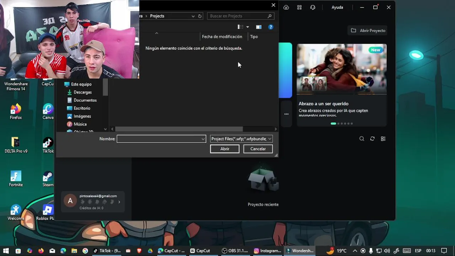The width and height of the screenshot is (455, 256).
Task: Open Brave browser from taskbar
Action: click(139, 251)
